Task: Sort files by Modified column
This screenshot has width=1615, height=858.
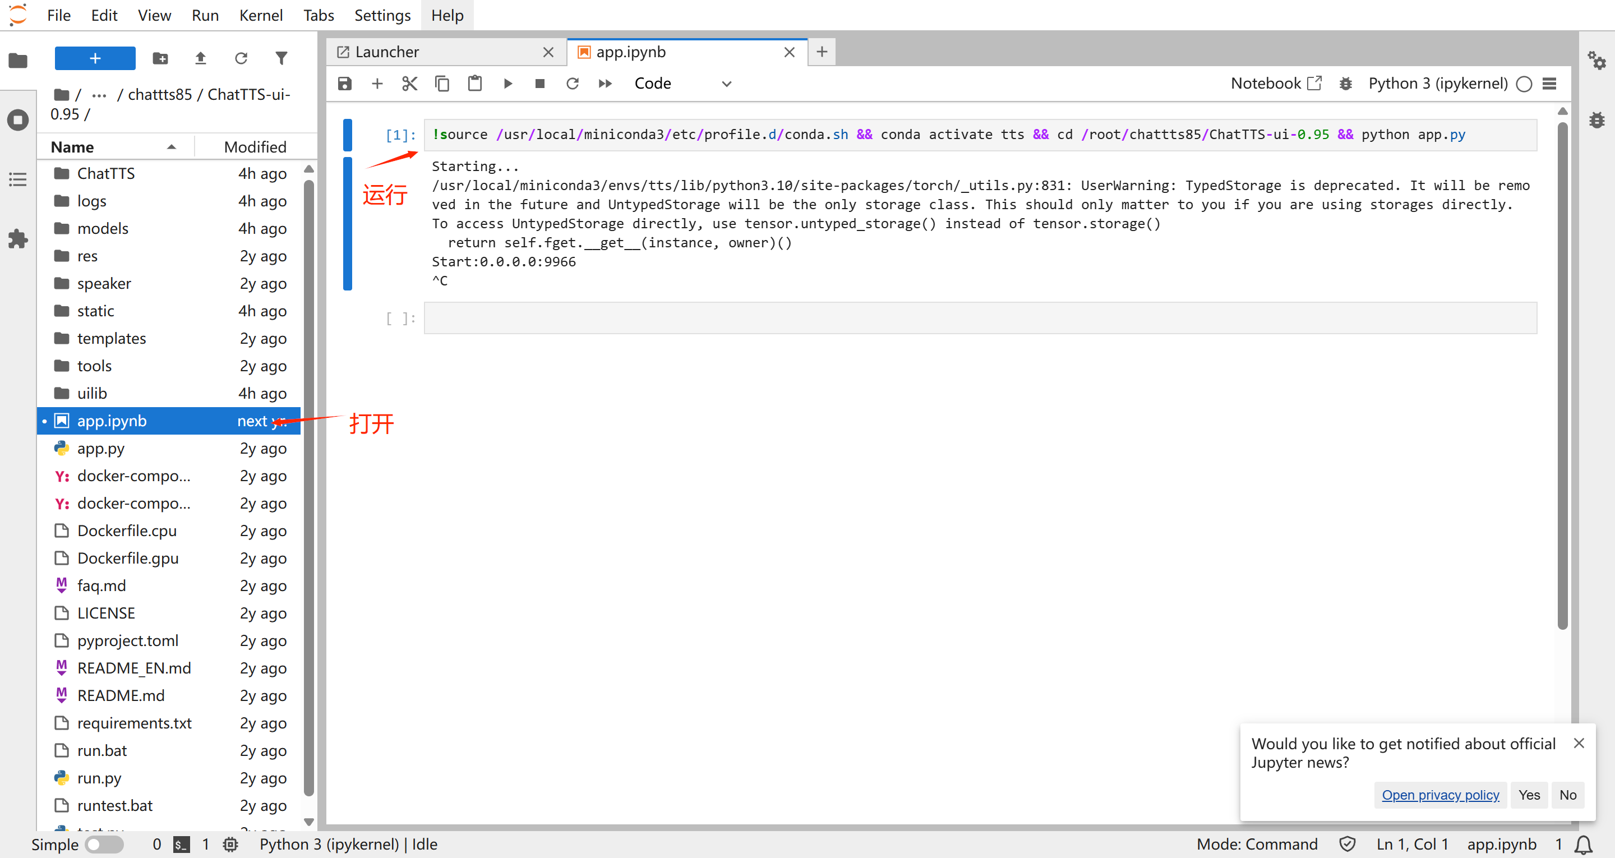Action: (255, 147)
